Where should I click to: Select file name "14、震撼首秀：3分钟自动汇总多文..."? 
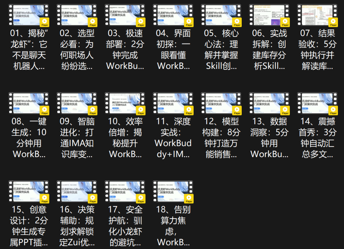[318, 138]
